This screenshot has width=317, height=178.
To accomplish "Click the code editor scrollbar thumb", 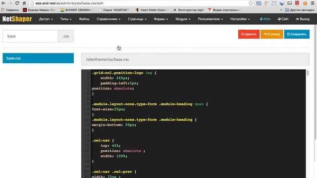I will pyautogui.click(x=308, y=73).
